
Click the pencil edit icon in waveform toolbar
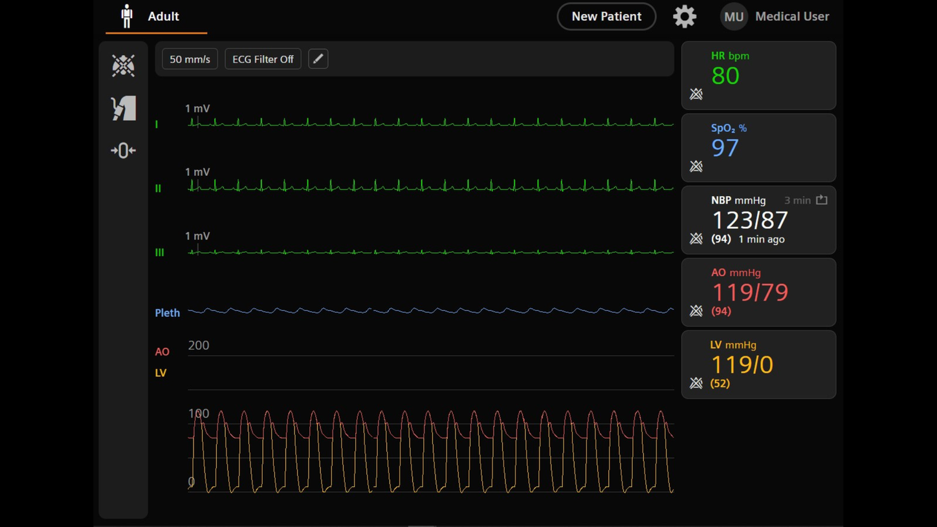pos(318,59)
